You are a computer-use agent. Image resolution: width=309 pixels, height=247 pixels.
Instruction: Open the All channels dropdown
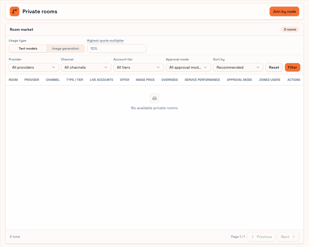point(86,67)
